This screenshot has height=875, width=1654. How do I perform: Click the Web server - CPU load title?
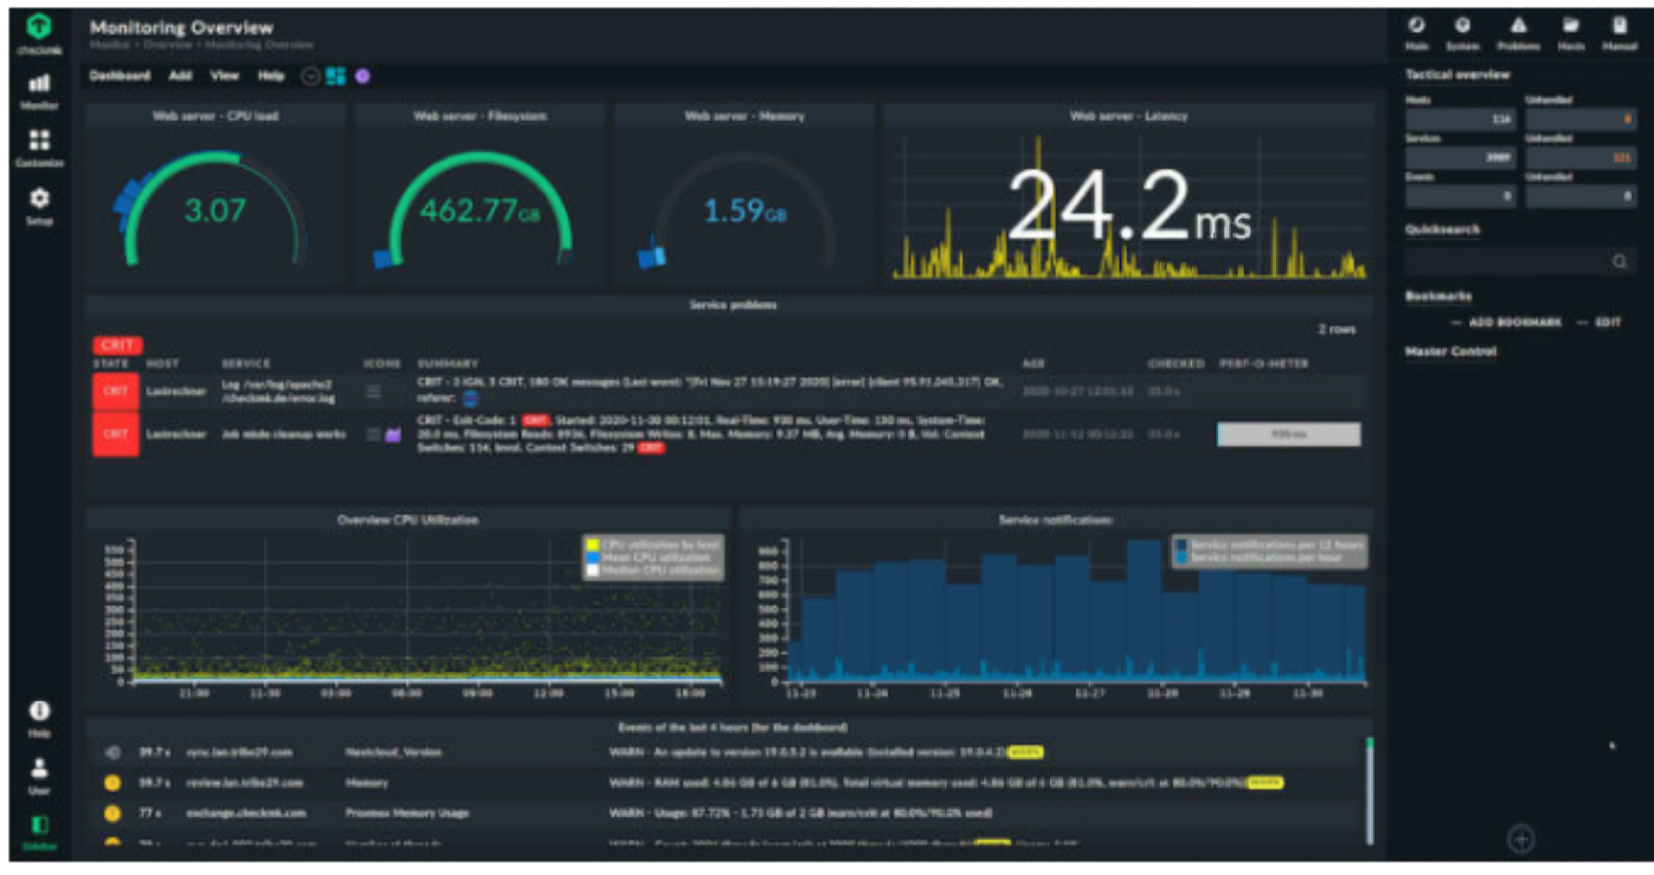(x=216, y=116)
